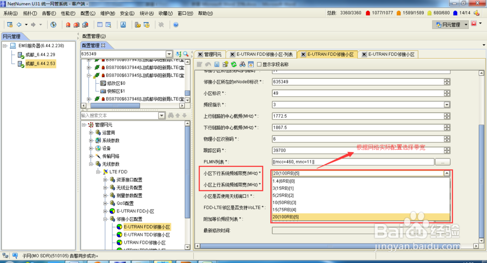Click the back arrow toolbar icon
The image size is (487, 263).
[x=19, y=24]
